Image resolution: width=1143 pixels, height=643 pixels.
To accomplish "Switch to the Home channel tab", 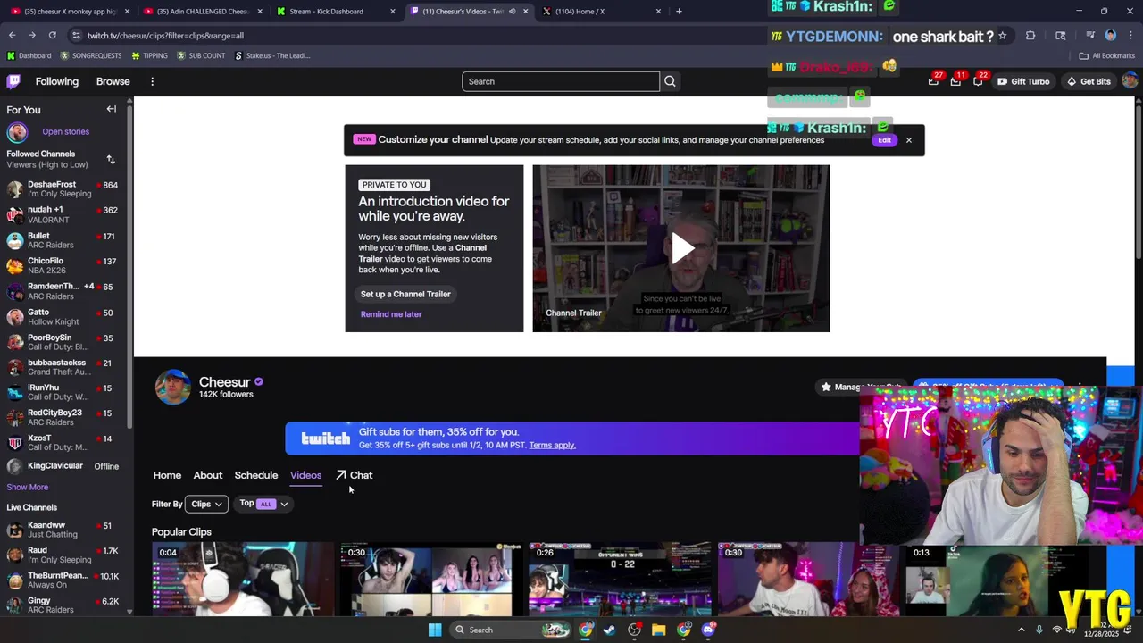I will point(167,475).
